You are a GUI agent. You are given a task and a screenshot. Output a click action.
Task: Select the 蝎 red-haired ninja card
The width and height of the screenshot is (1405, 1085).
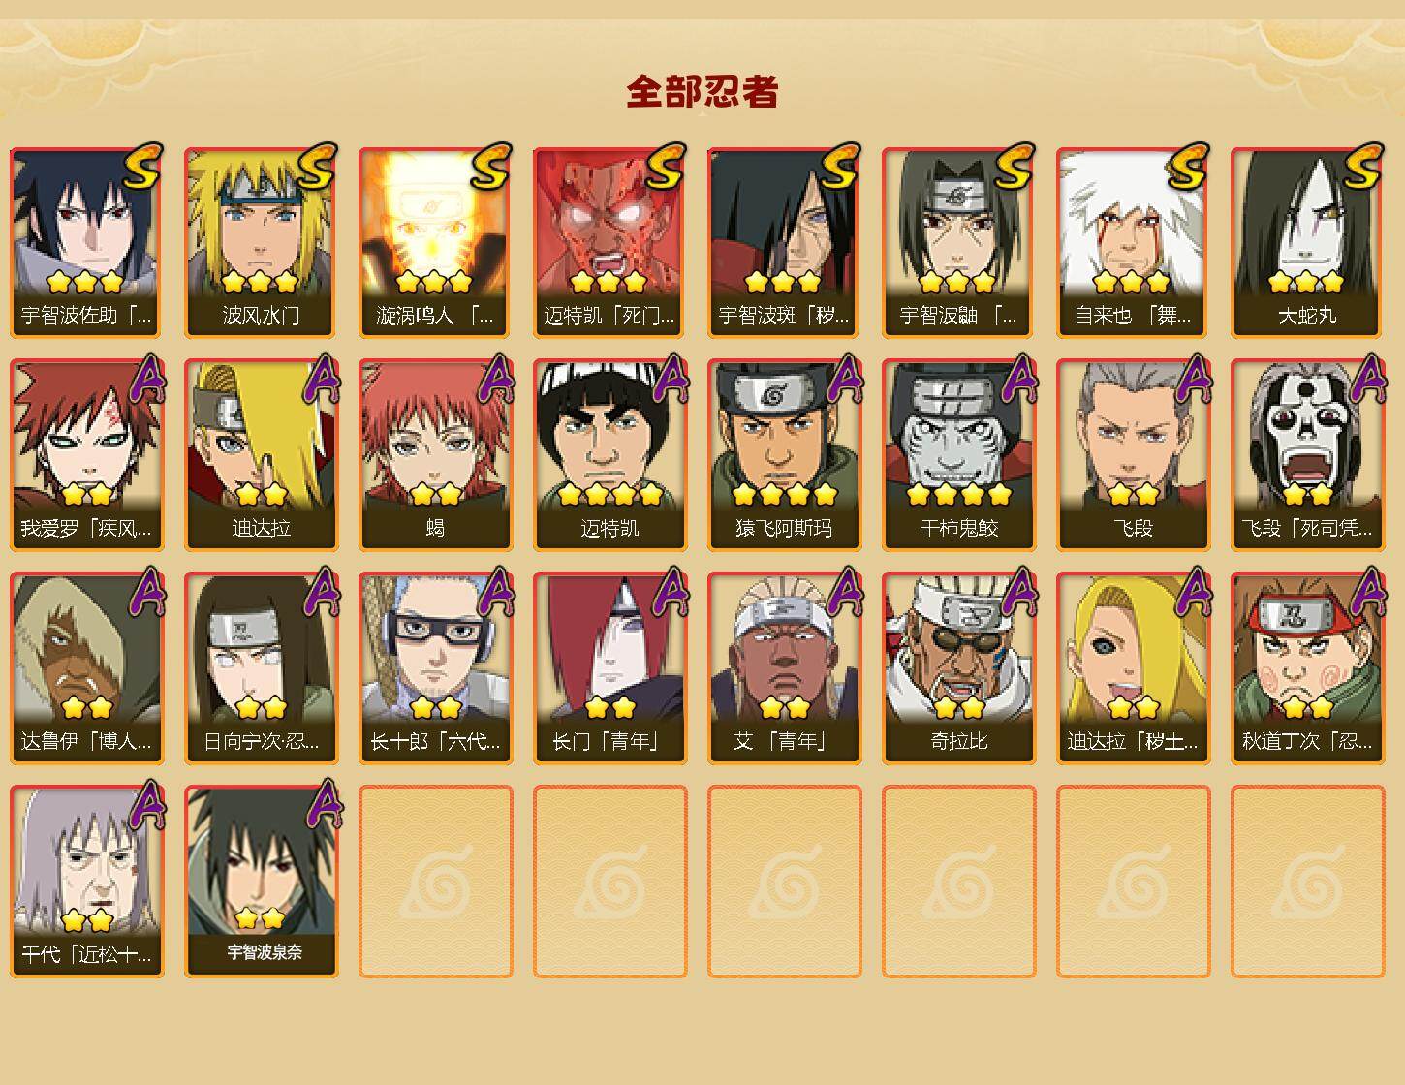(435, 455)
